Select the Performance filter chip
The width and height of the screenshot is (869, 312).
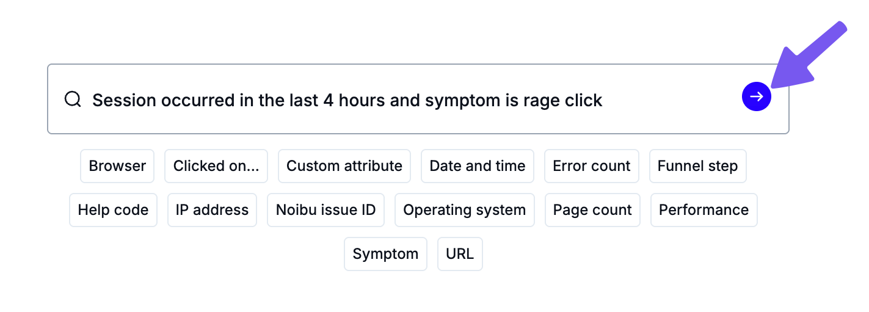(704, 210)
